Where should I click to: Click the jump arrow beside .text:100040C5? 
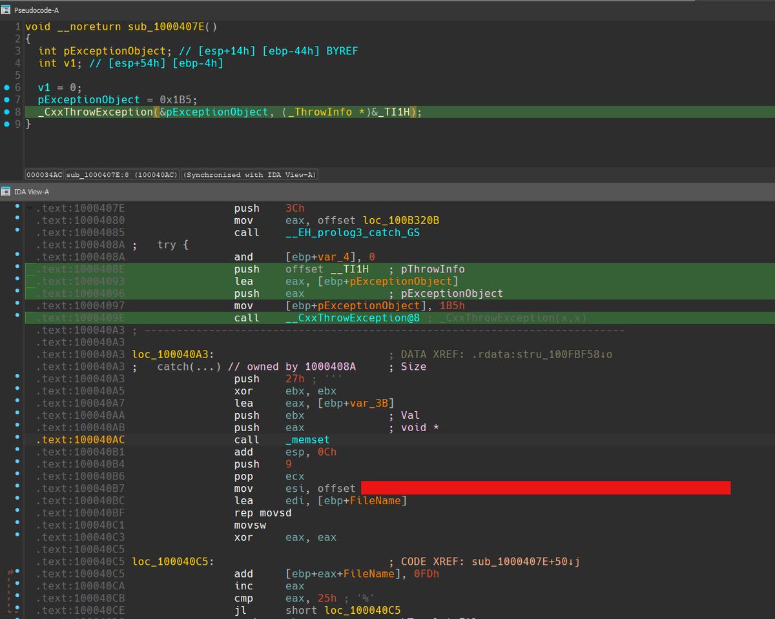(x=10, y=573)
